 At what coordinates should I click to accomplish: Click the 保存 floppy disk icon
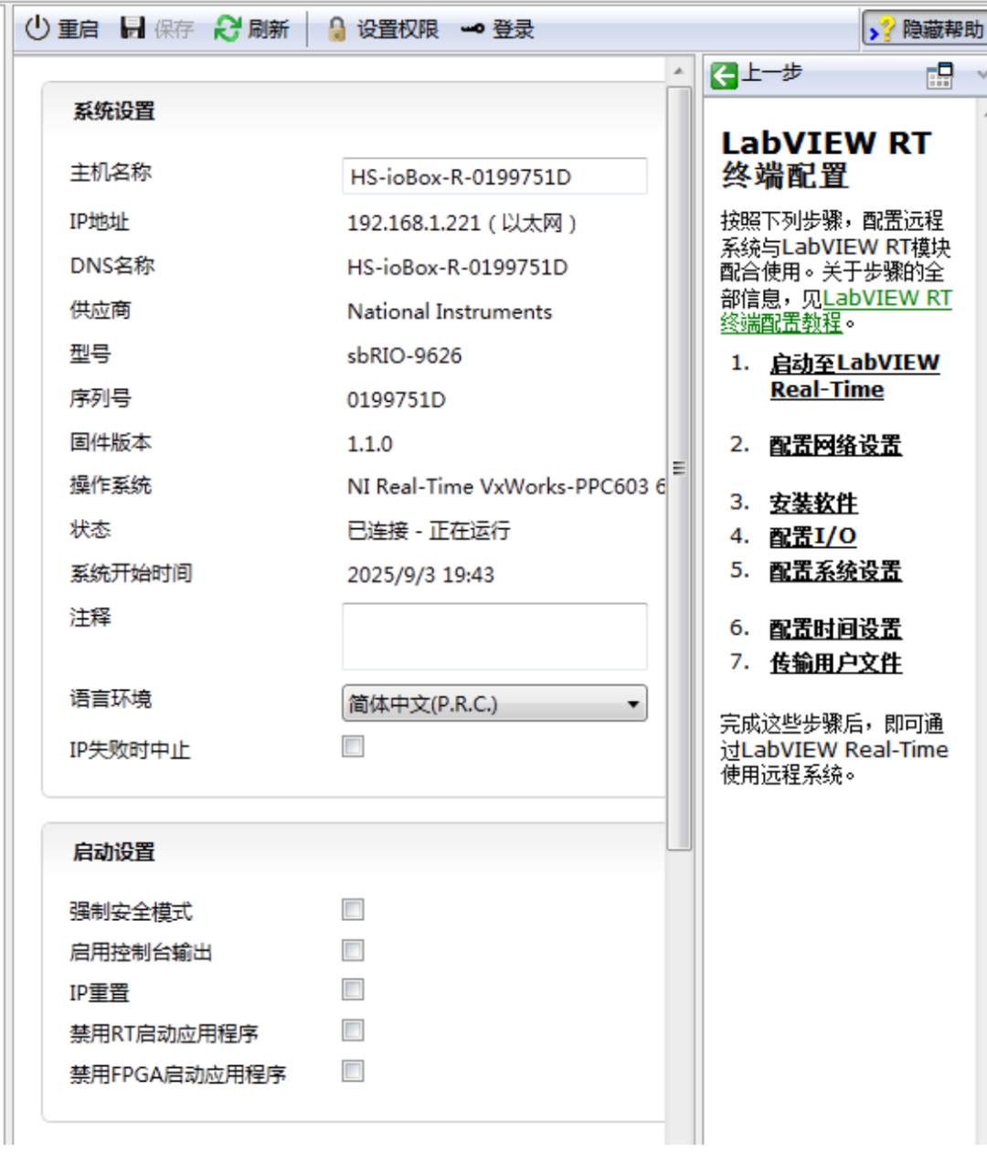click(133, 27)
